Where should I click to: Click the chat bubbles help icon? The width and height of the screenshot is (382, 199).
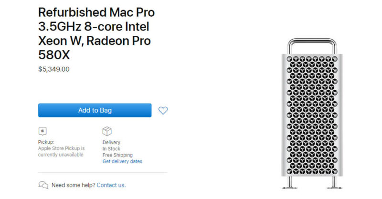pos(43,185)
